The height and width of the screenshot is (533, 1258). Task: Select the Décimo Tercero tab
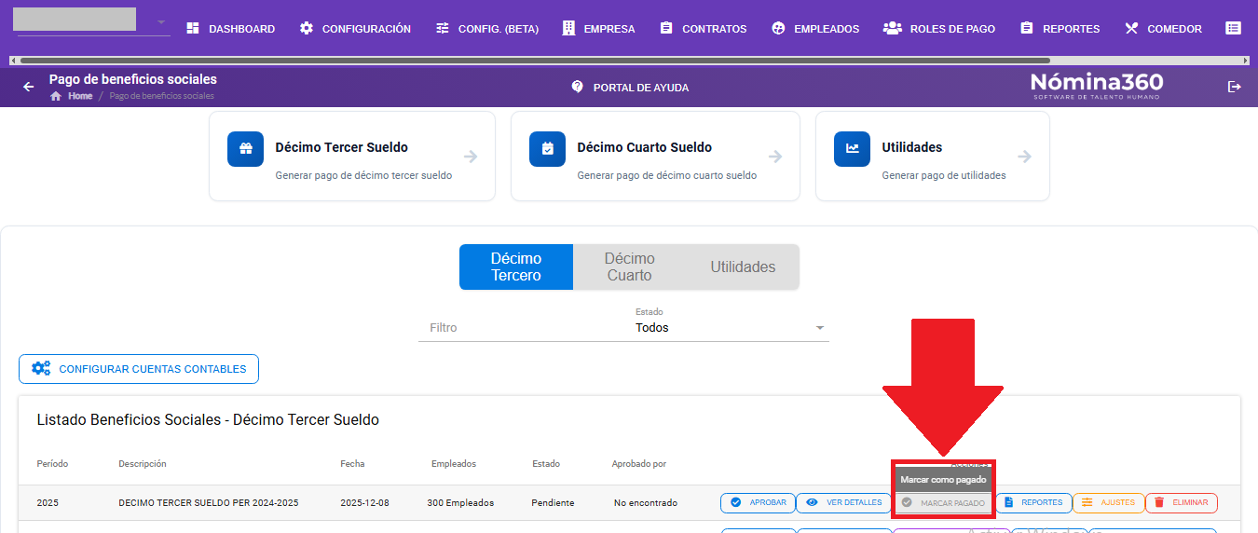coord(516,267)
